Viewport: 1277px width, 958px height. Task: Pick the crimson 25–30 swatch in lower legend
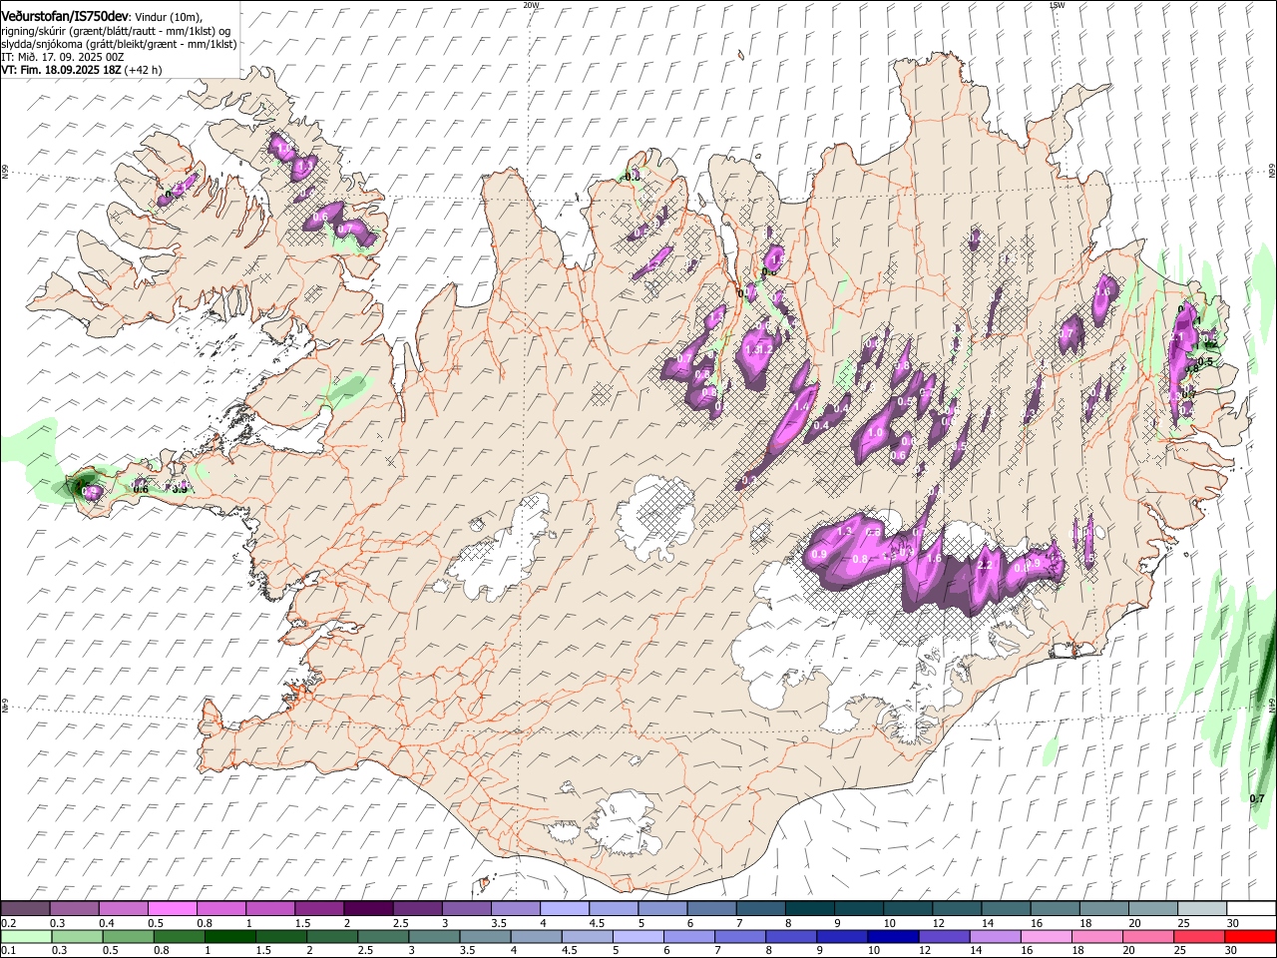1198,936
